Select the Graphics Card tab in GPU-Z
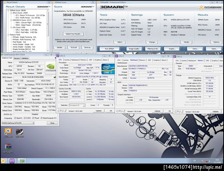This screenshot has height=171, width=224. tap(7, 58)
